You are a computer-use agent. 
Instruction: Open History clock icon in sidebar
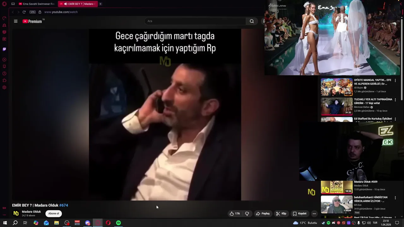click(x=4, y=73)
